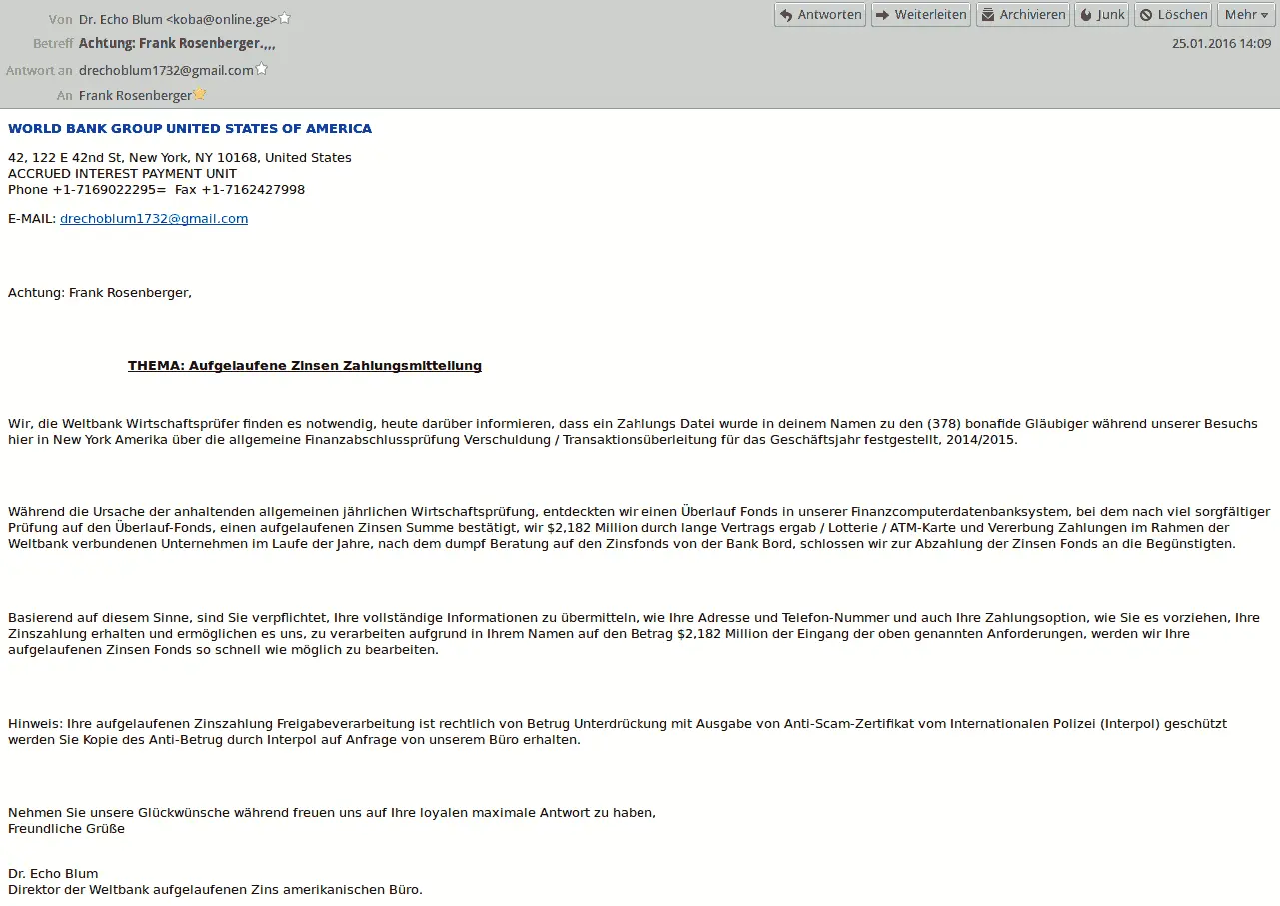Click the star beside recipient Frank Rosenberger

[x=200, y=95]
